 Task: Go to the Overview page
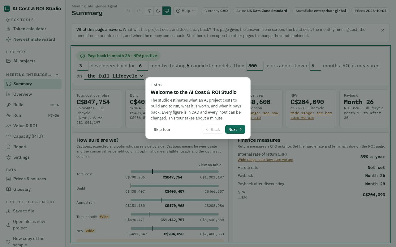coord(32,94)
